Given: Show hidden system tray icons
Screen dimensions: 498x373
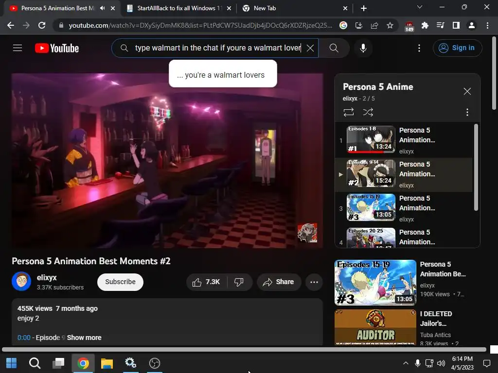Looking at the screenshot, I should coord(406,363).
